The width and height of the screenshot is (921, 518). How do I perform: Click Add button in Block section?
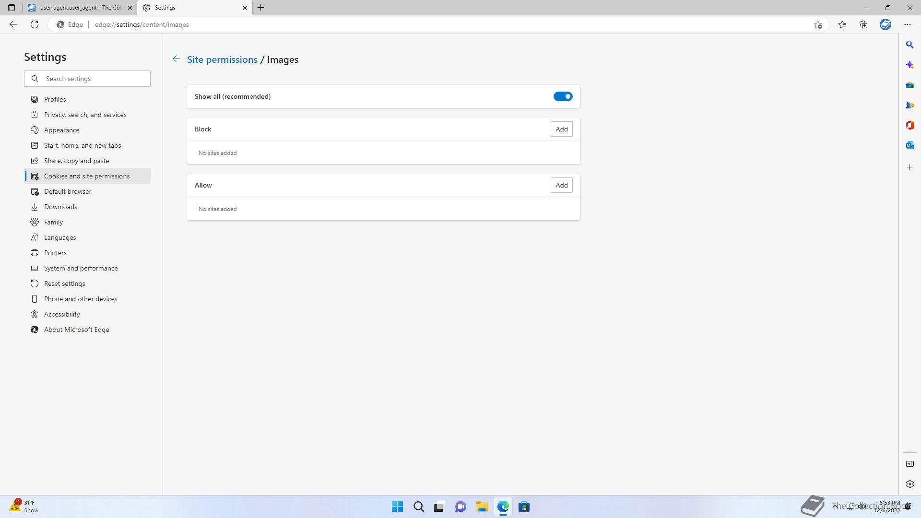(561, 129)
